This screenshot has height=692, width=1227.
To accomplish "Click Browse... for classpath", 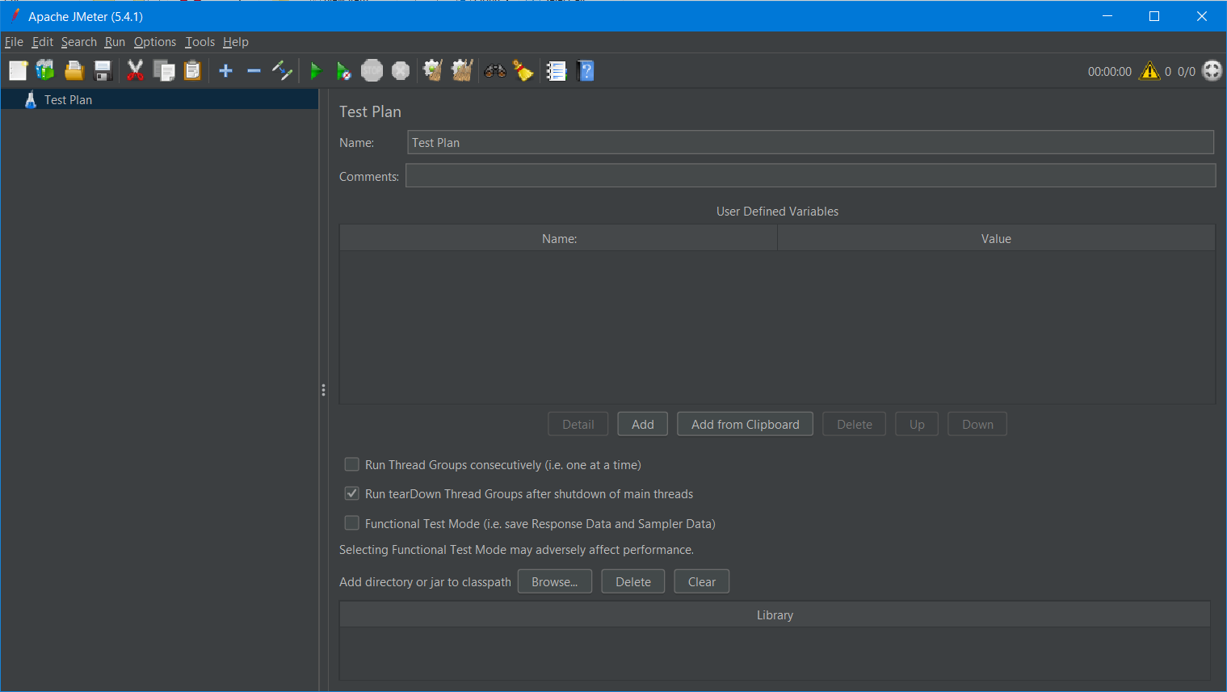I will click(555, 581).
